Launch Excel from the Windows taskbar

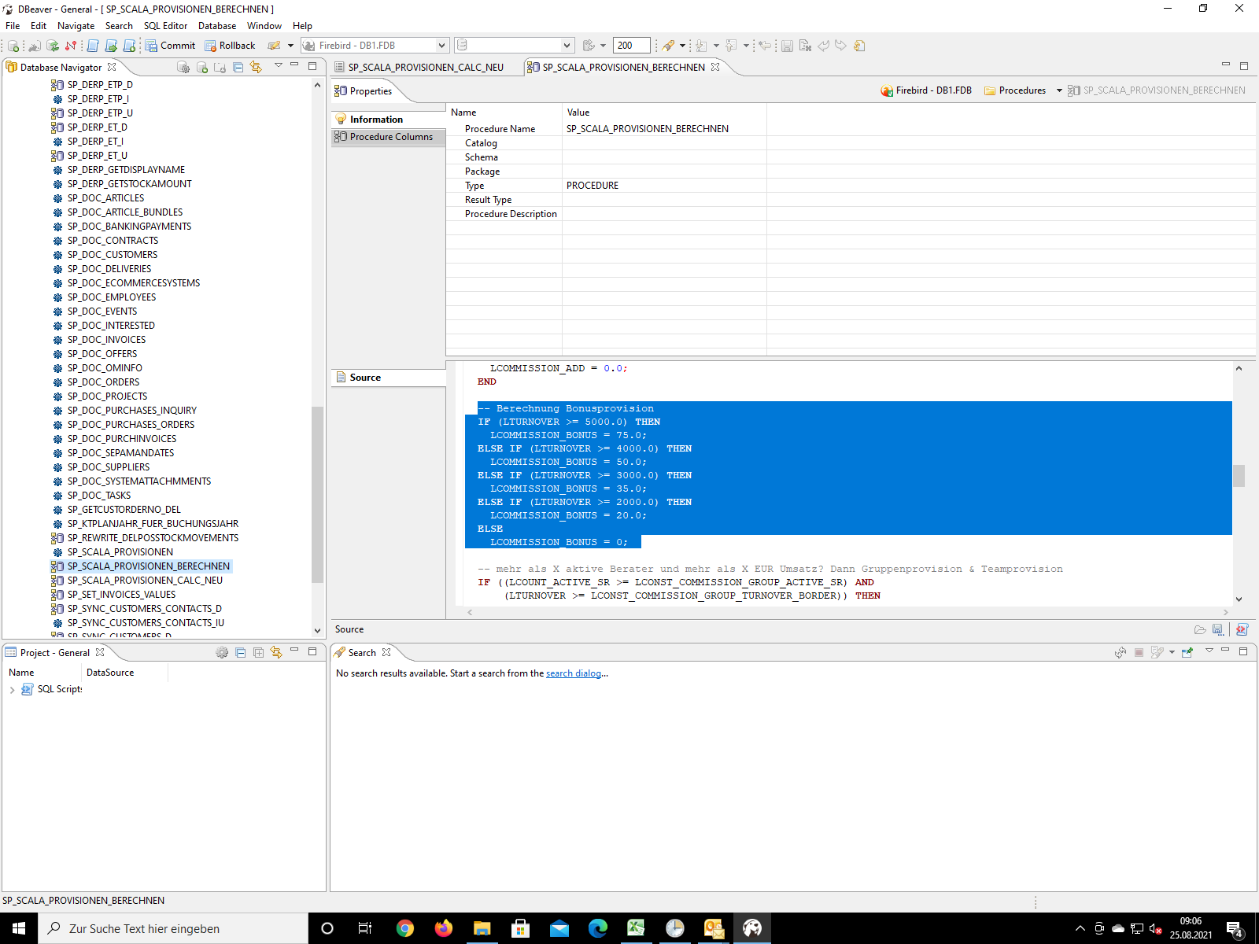pyautogui.click(x=637, y=928)
